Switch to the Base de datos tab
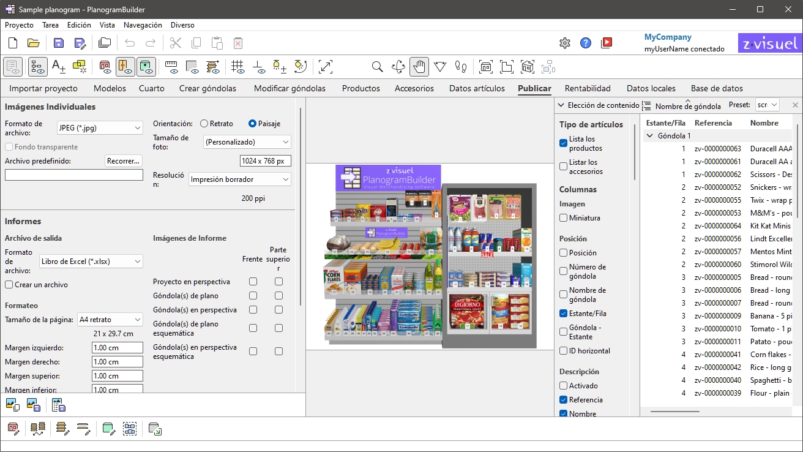The height and width of the screenshot is (452, 803). [x=717, y=88]
